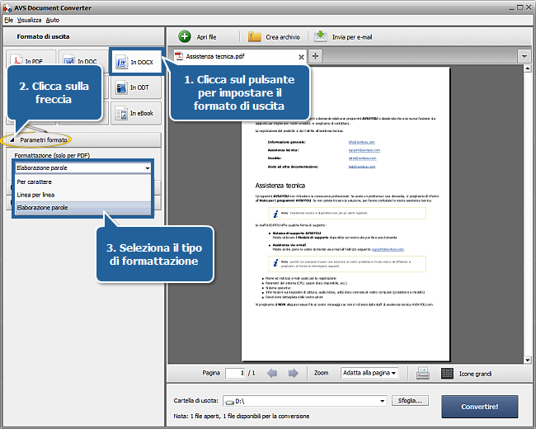Choose Per carattere from the list

pos(83,181)
